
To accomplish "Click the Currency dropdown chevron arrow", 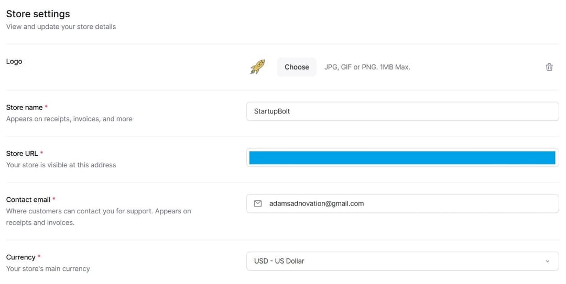I will 548,262.
